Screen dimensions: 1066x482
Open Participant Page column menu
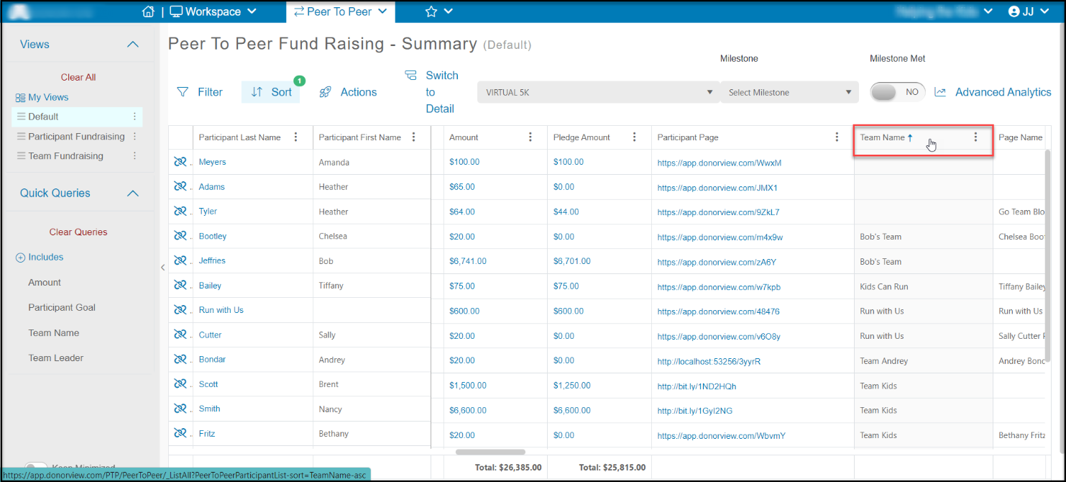click(x=837, y=137)
